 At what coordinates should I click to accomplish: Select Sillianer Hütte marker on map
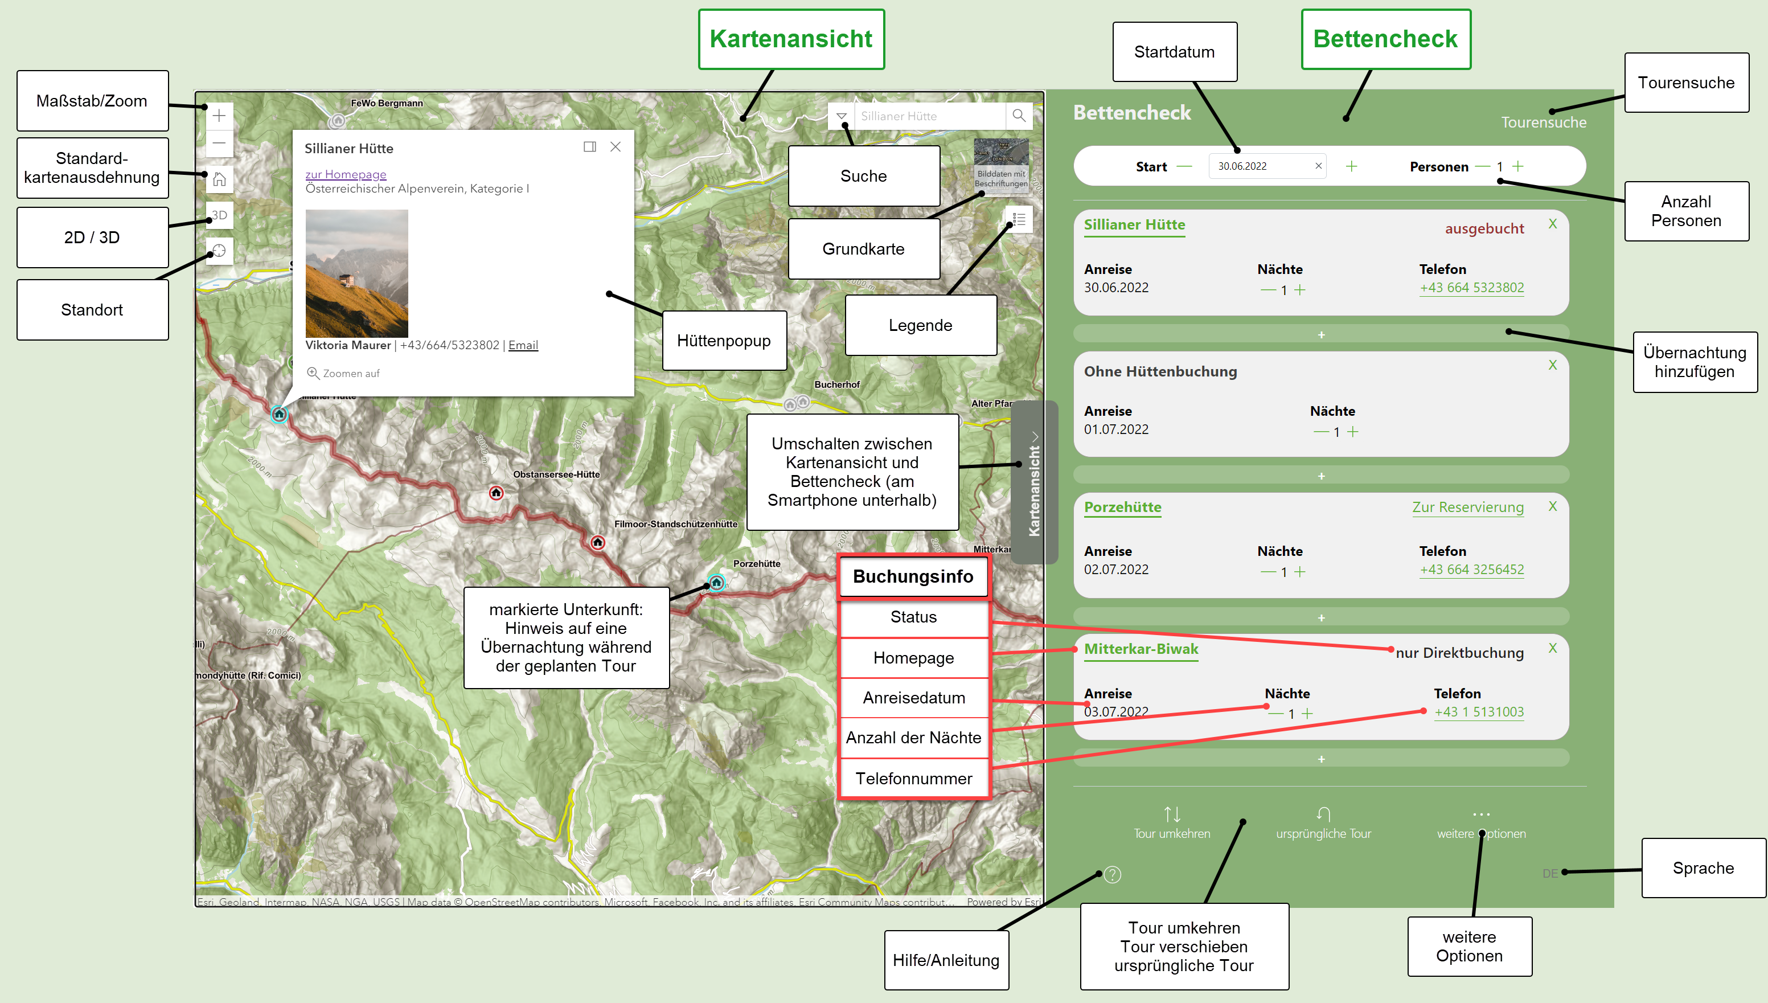[x=279, y=414]
